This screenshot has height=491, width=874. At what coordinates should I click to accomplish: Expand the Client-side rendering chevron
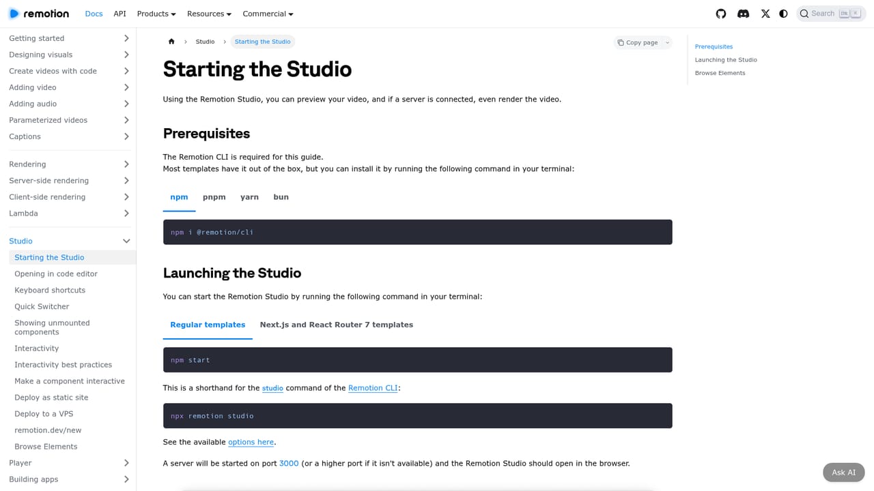126,197
